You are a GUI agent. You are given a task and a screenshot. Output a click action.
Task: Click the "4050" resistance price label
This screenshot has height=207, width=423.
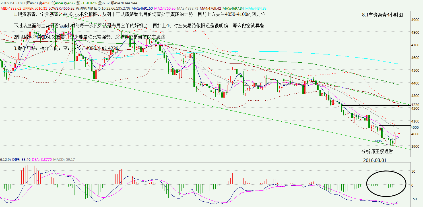(415, 128)
